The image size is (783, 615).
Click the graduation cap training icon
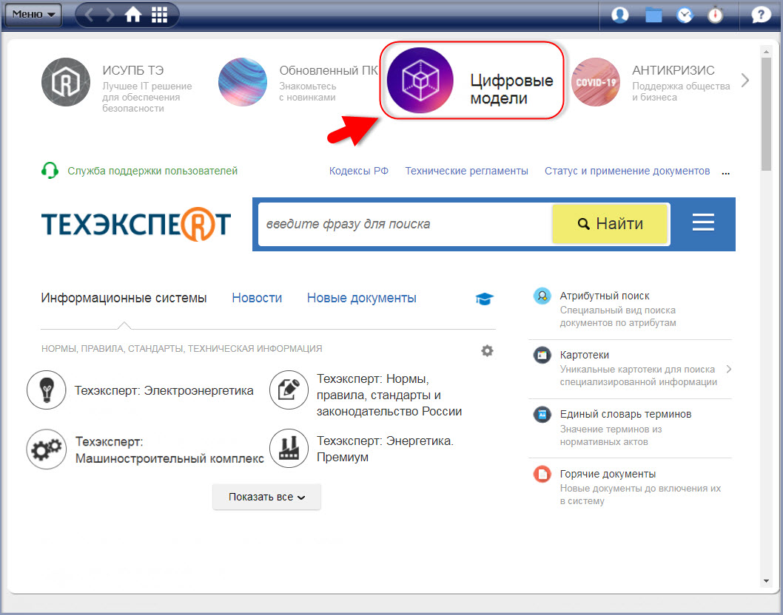click(x=485, y=299)
